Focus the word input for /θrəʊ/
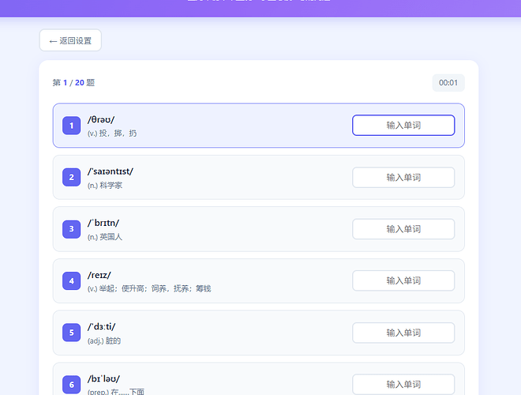The image size is (521, 395). click(403, 126)
